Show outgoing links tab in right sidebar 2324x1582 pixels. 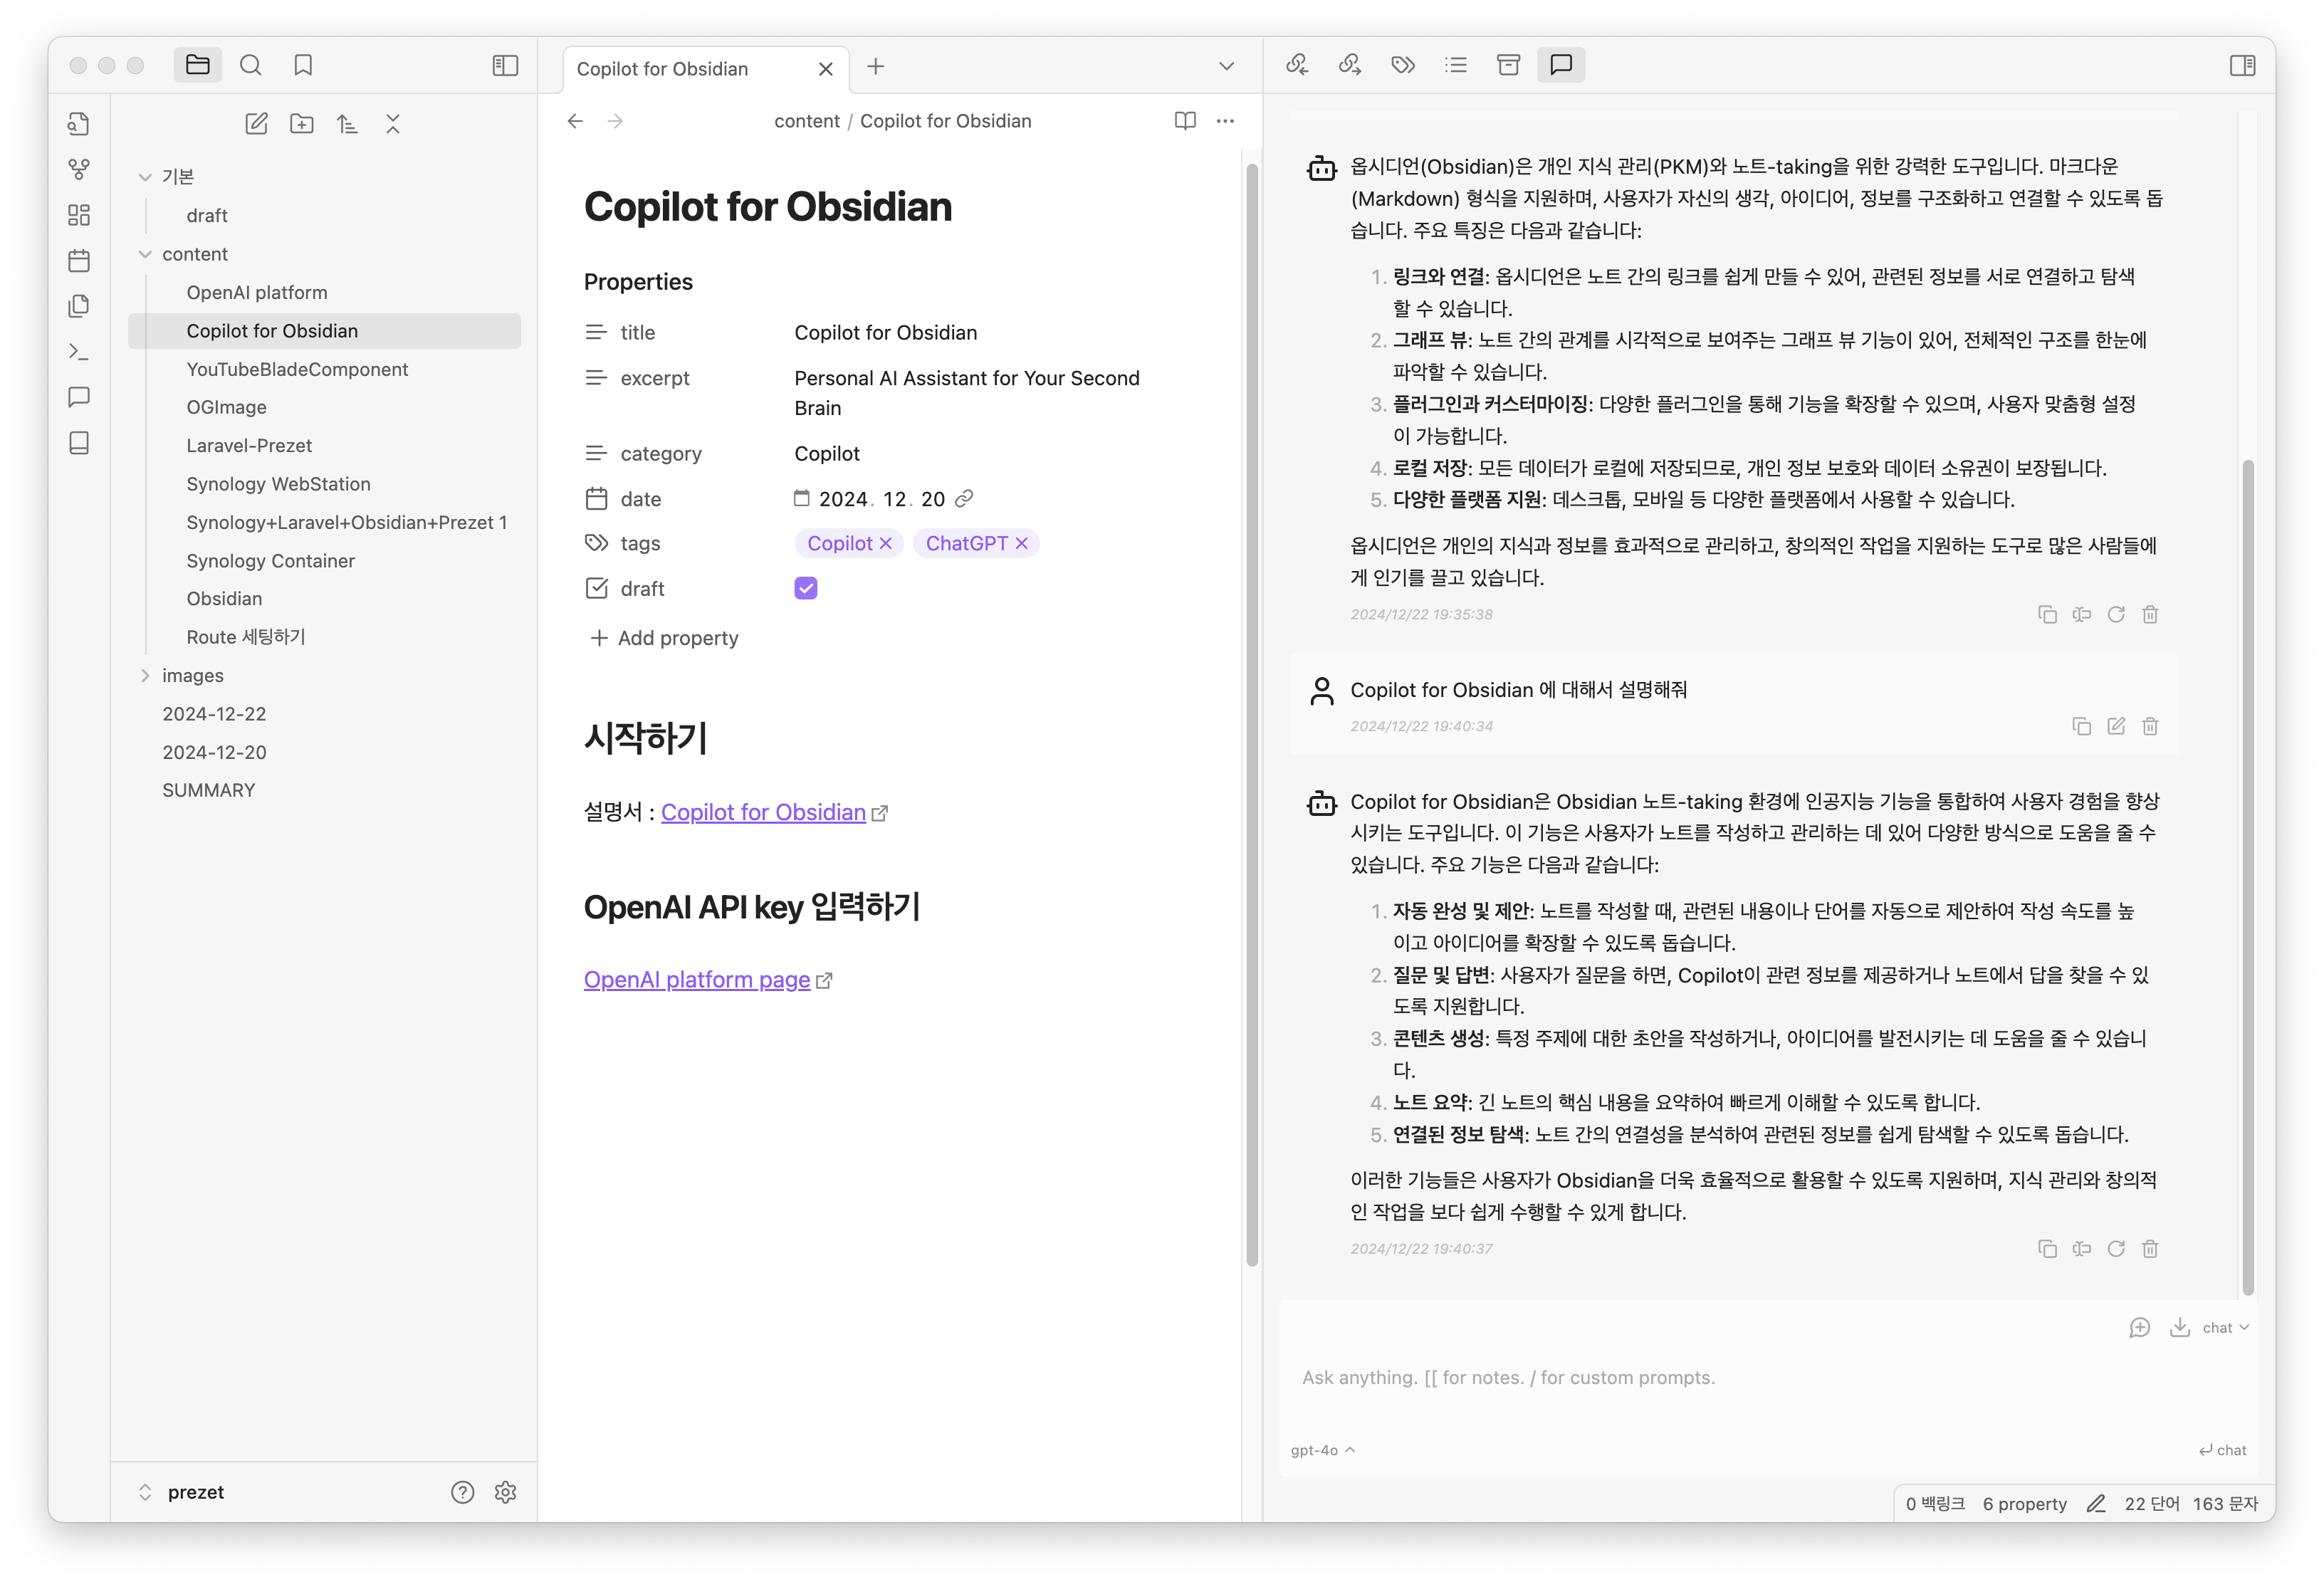(x=1350, y=65)
